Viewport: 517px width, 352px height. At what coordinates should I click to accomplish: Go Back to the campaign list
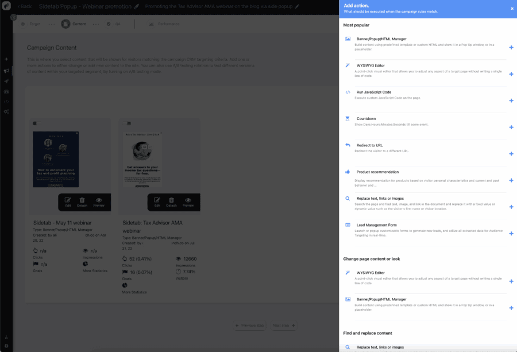tap(23, 7)
